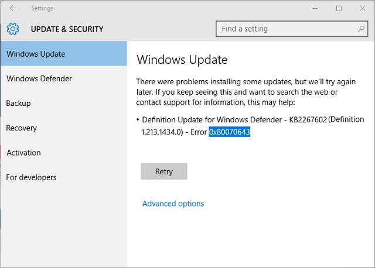The width and height of the screenshot is (375, 268).
Task: Click the highlighted error code 0x80070643
Action: [229, 132]
